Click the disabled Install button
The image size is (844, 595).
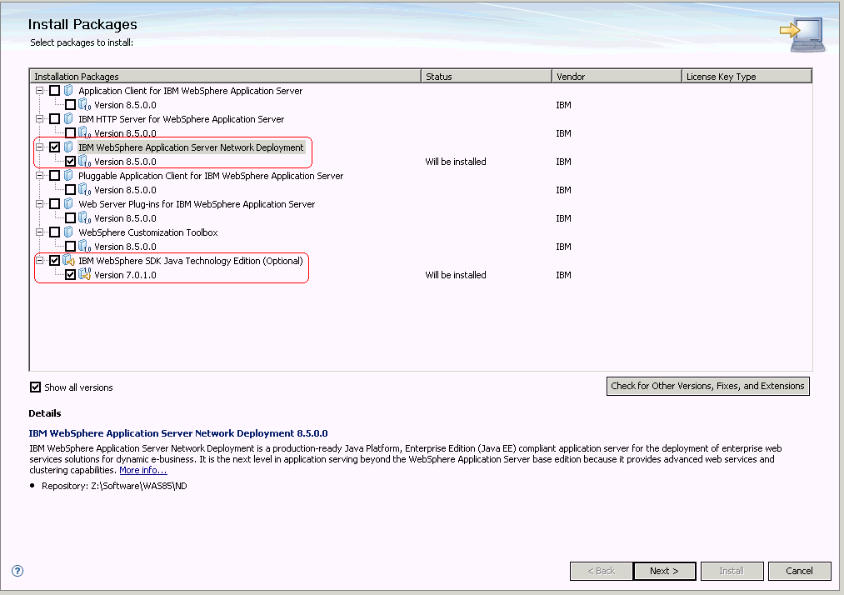[732, 571]
